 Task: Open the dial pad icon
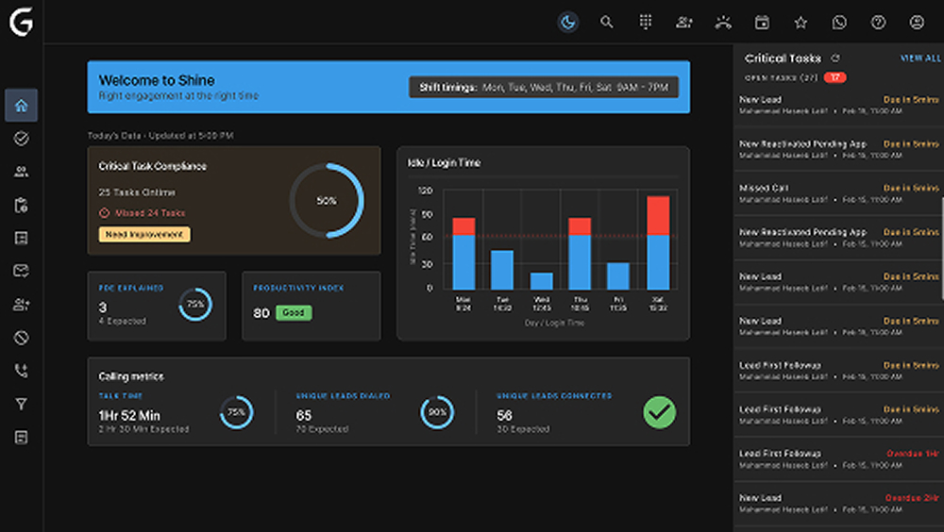646,23
